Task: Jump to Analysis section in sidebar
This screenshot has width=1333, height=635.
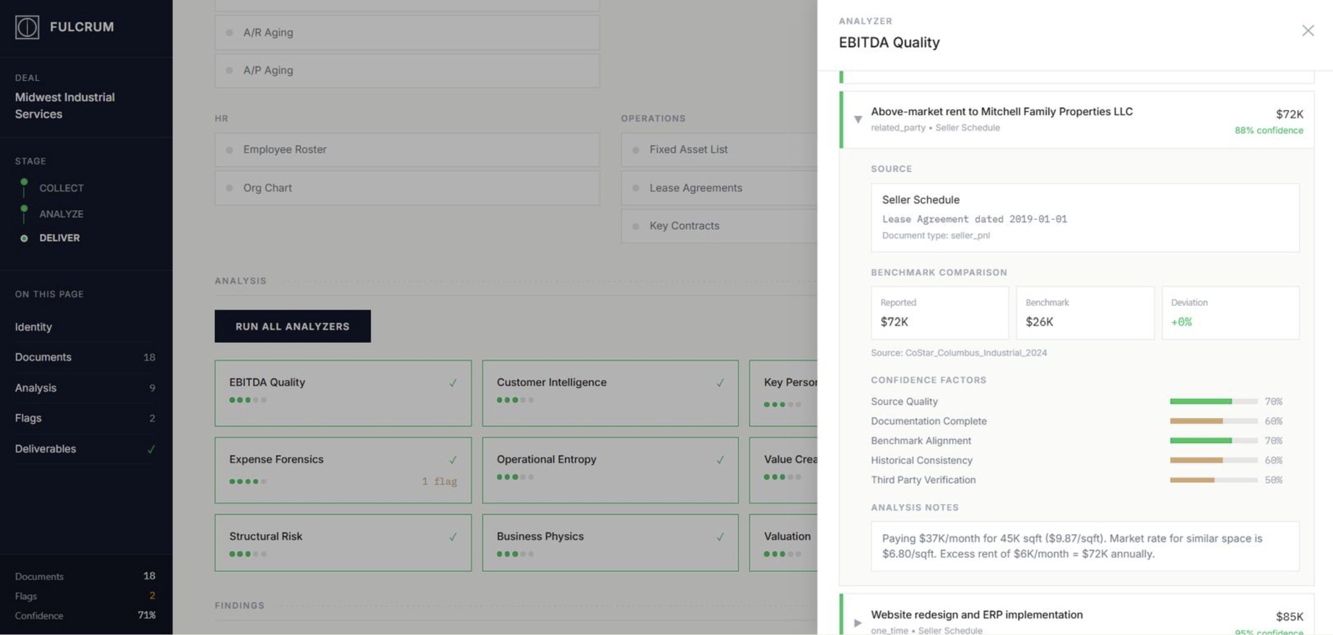Action: tap(85, 388)
